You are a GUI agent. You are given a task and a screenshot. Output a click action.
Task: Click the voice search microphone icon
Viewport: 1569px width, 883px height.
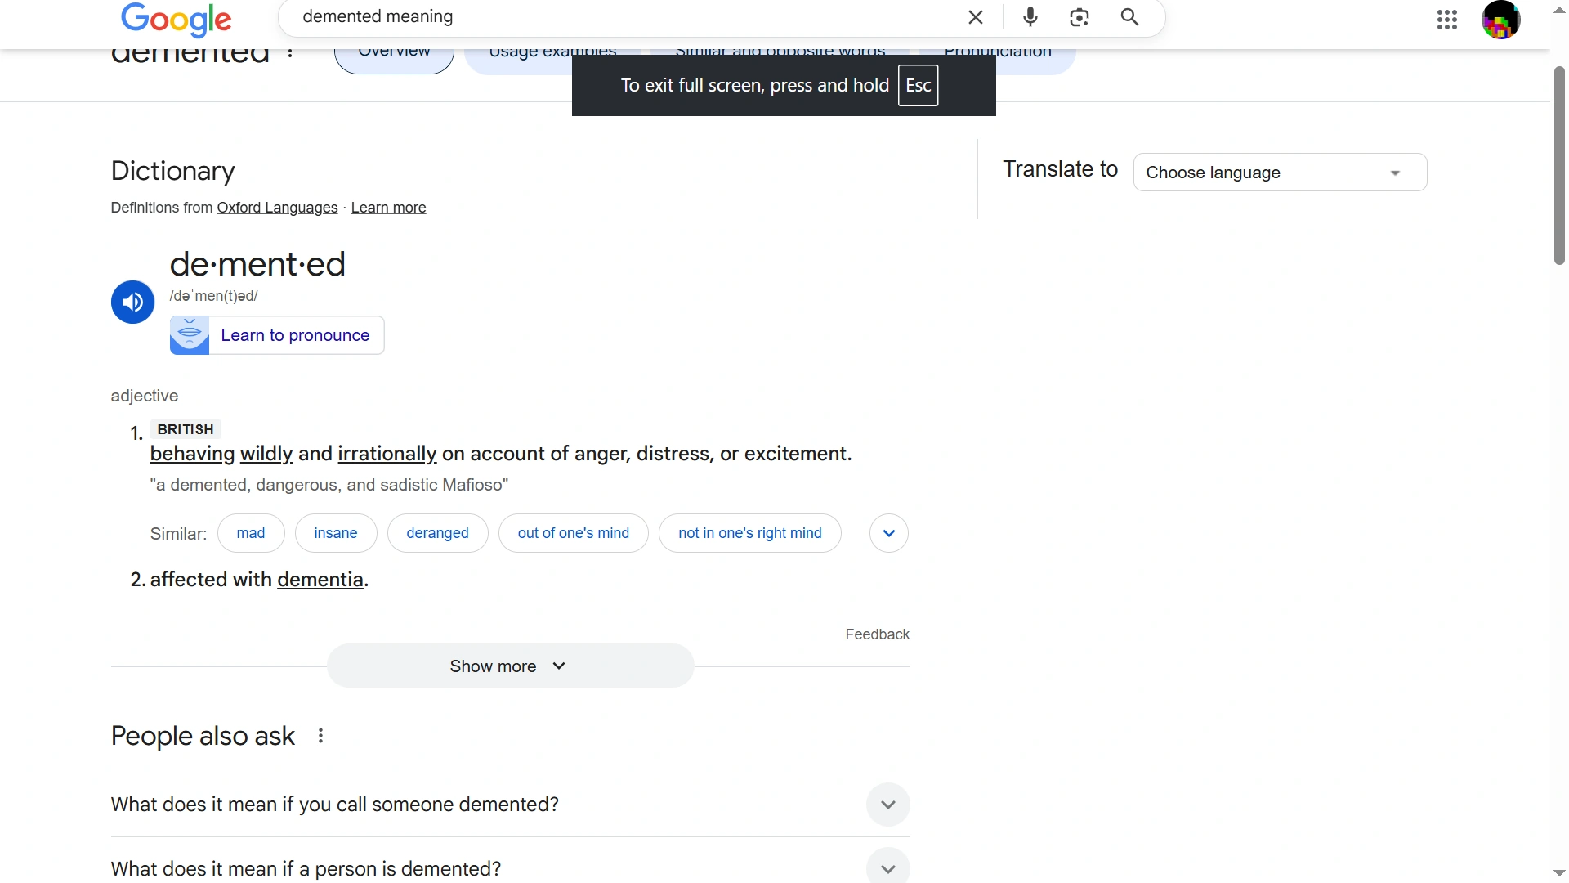(x=1030, y=17)
